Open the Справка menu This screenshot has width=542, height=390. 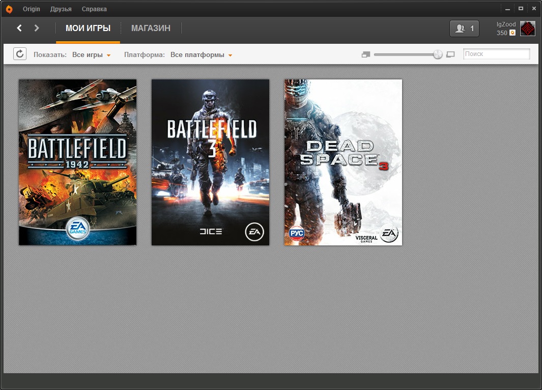click(x=94, y=9)
